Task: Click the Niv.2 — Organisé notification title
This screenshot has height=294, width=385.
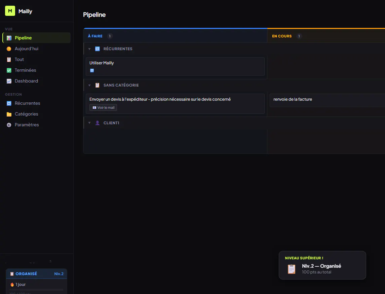Action: (321, 266)
